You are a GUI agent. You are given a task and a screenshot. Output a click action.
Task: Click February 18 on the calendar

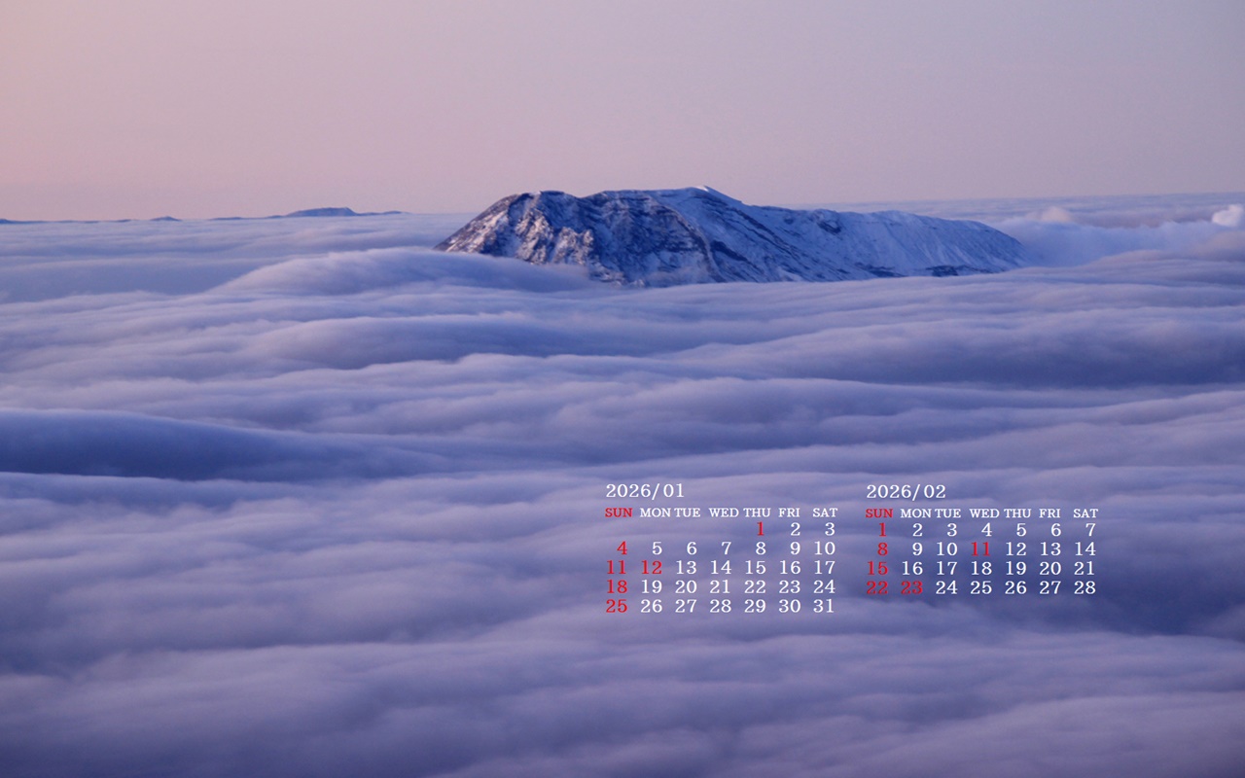coord(980,568)
